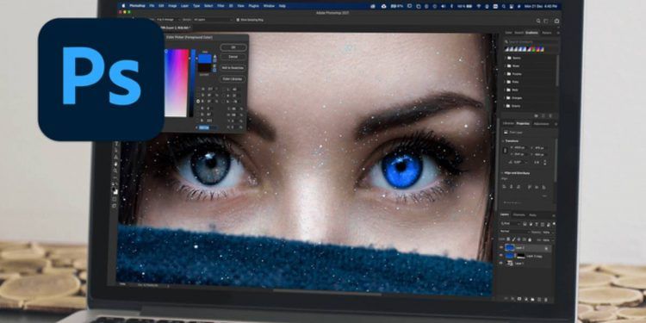Hide the Layer 2 copy layer

501,255
